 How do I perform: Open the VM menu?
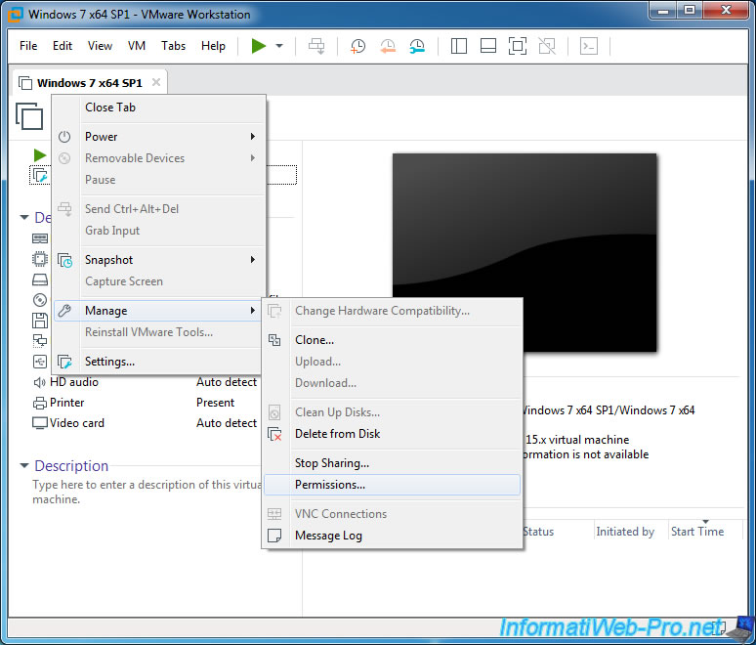[x=137, y=46]
